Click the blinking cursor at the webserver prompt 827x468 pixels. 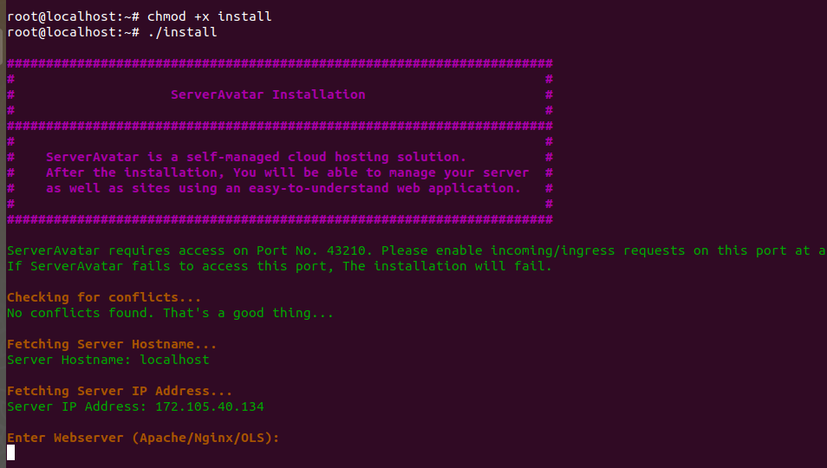pyautogui.click(x=10, y=452)
